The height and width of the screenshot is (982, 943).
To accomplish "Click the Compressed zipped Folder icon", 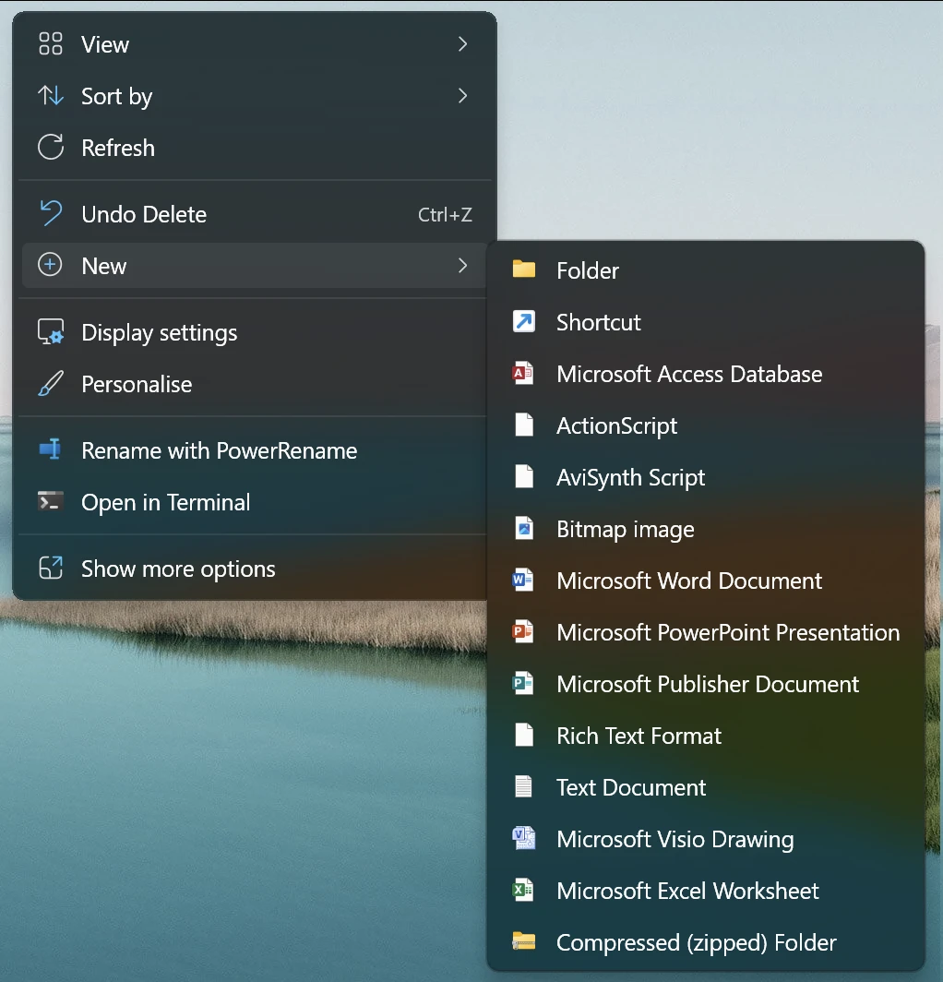I will pos(523,942).
